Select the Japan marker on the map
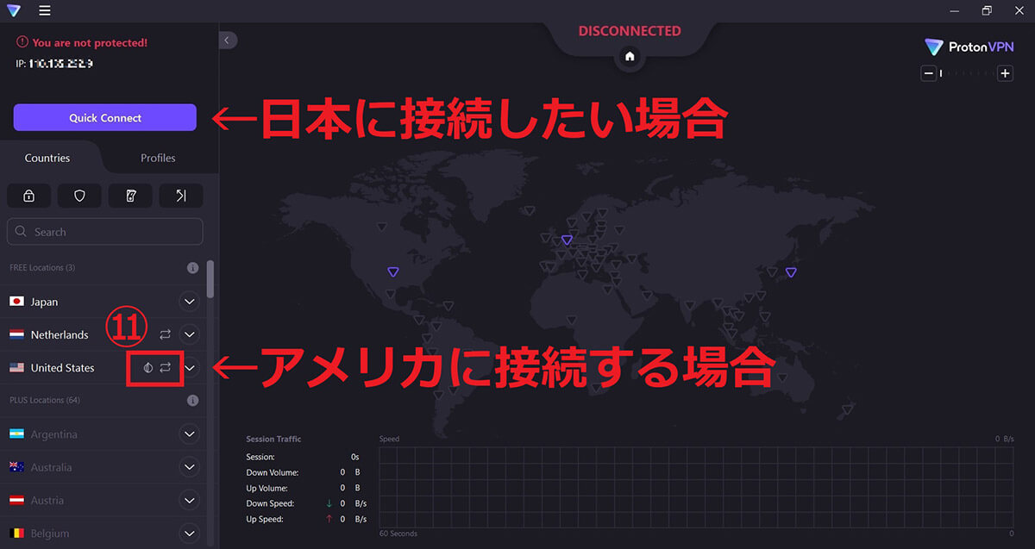Screen dimensions: 1035x549 791,272
